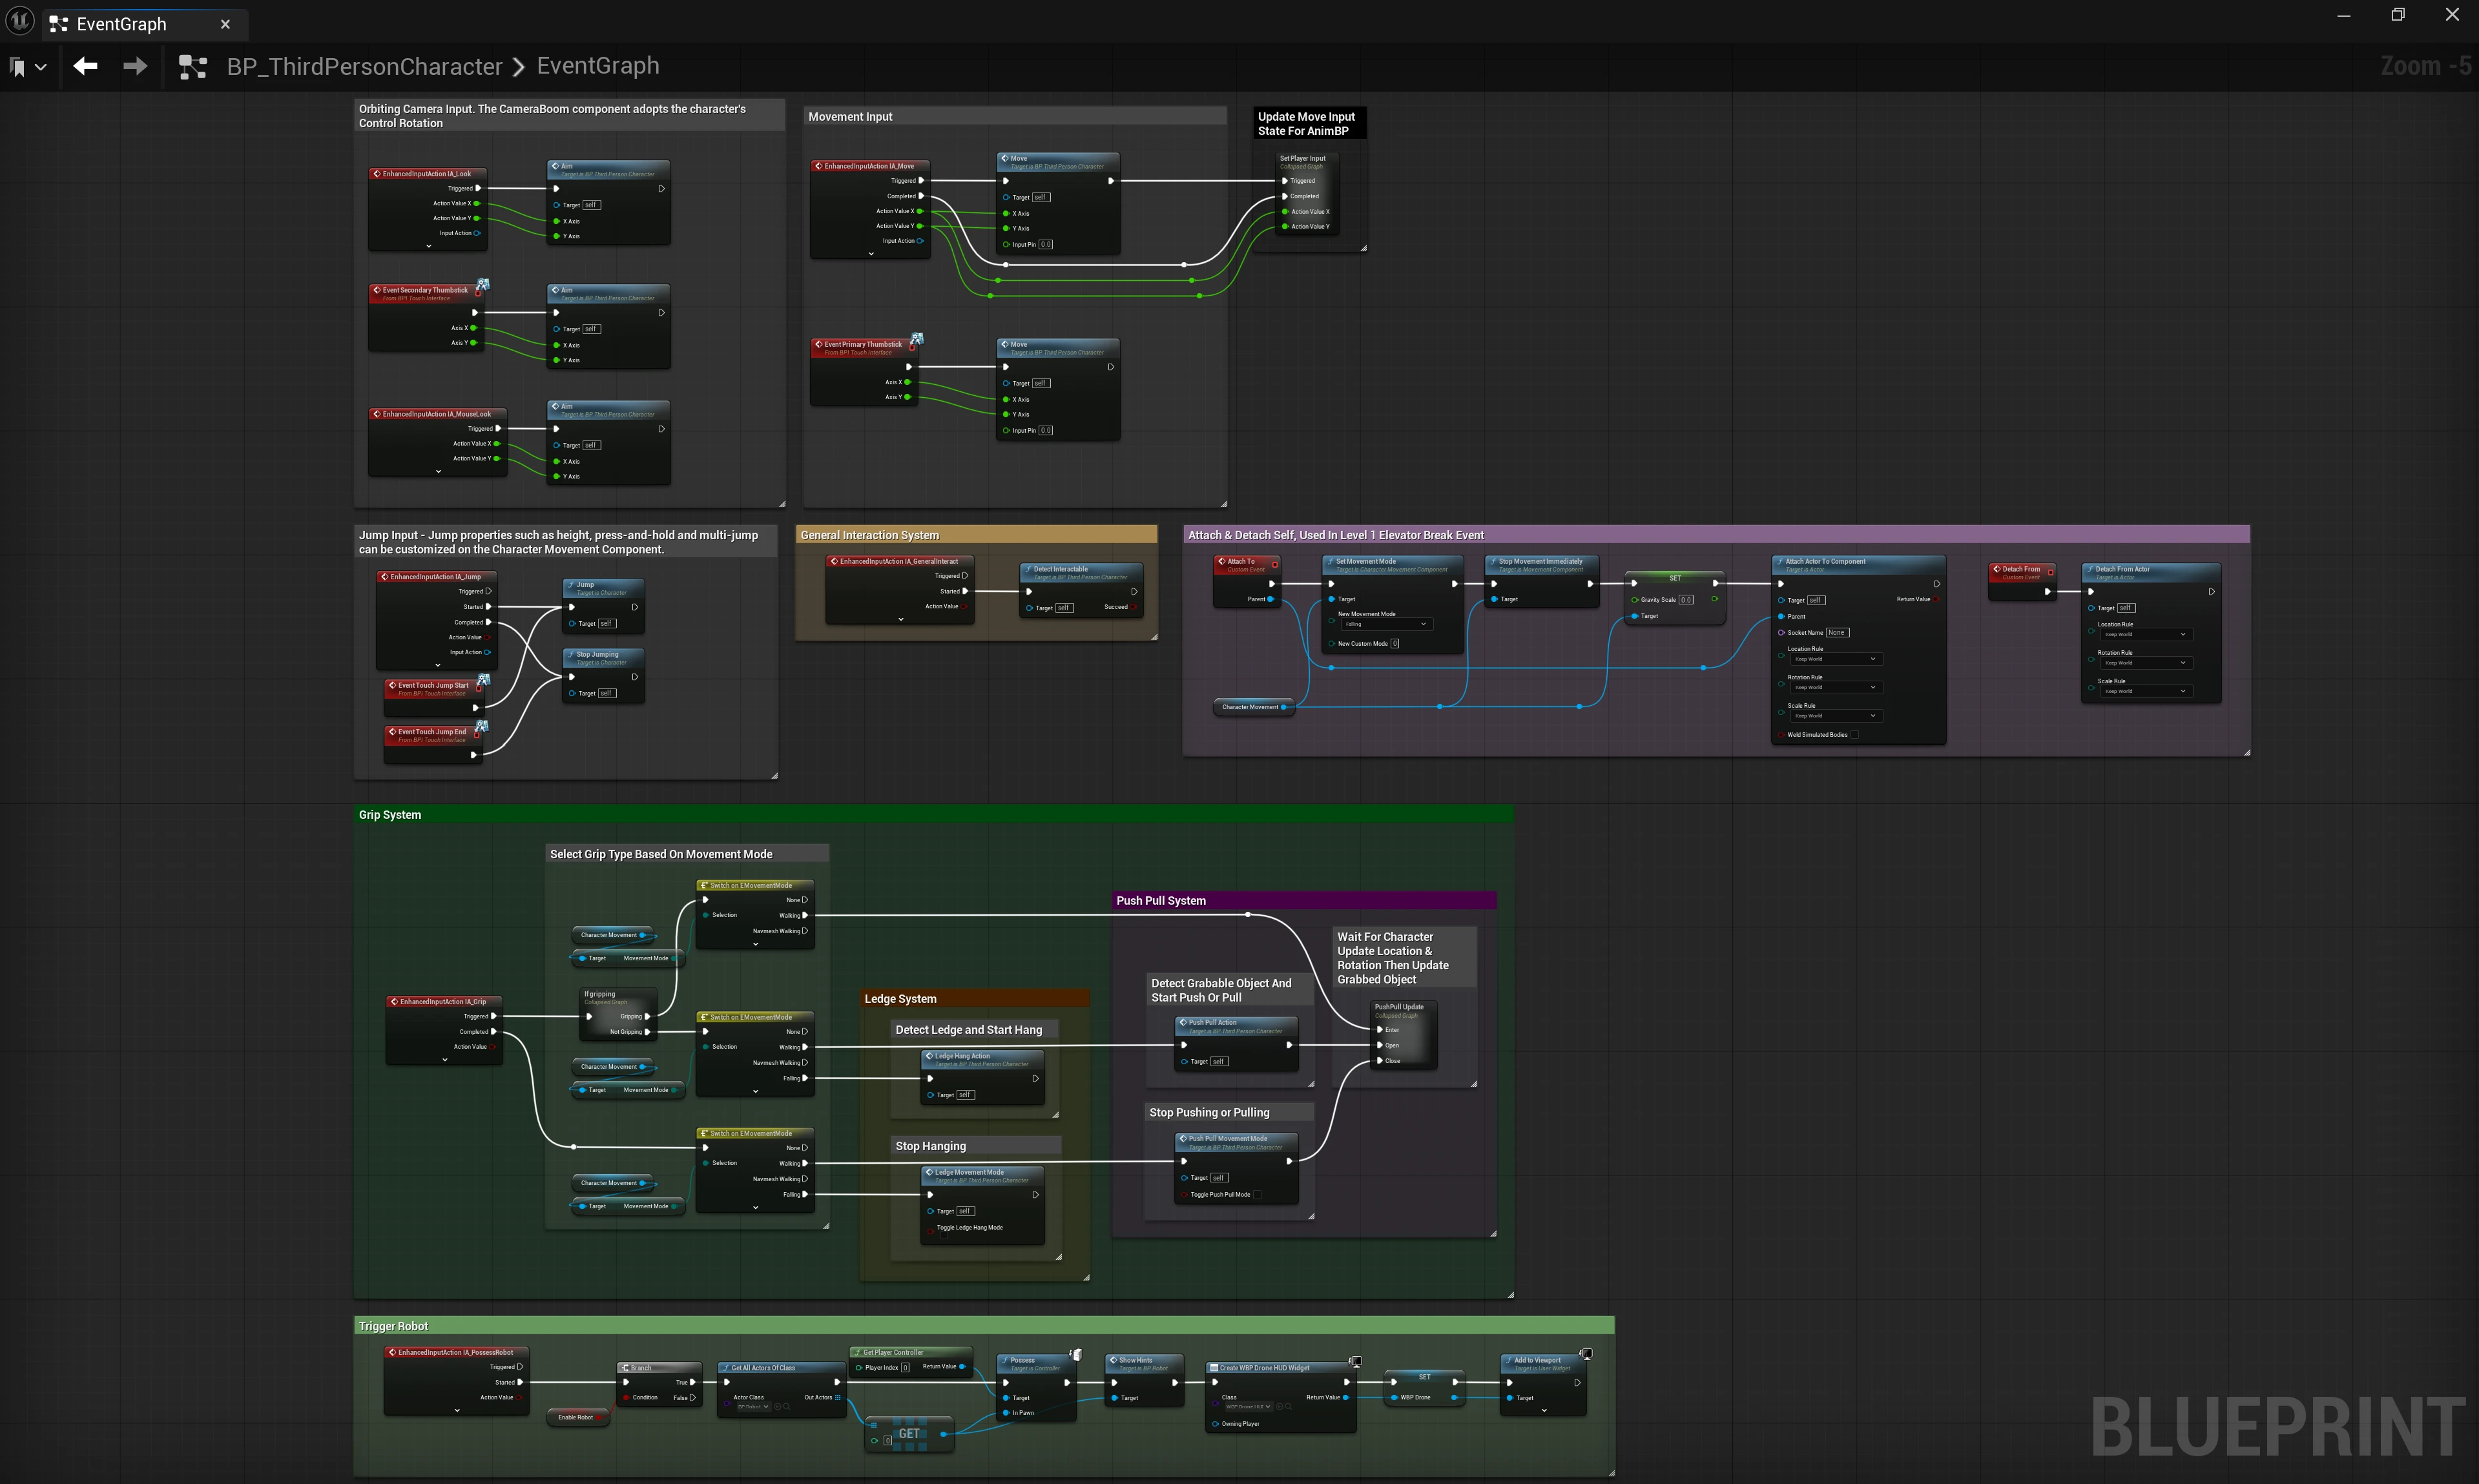Click the graph hierarchy icon beside the breadcrumb path
The image size is (2479, 1484).
(192, 66)
